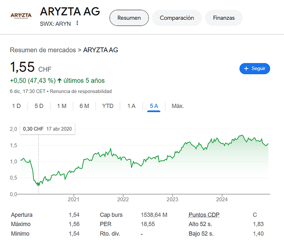Select the Resumen tab
This screenshot has width=284, height=241.
pos(129,18)
